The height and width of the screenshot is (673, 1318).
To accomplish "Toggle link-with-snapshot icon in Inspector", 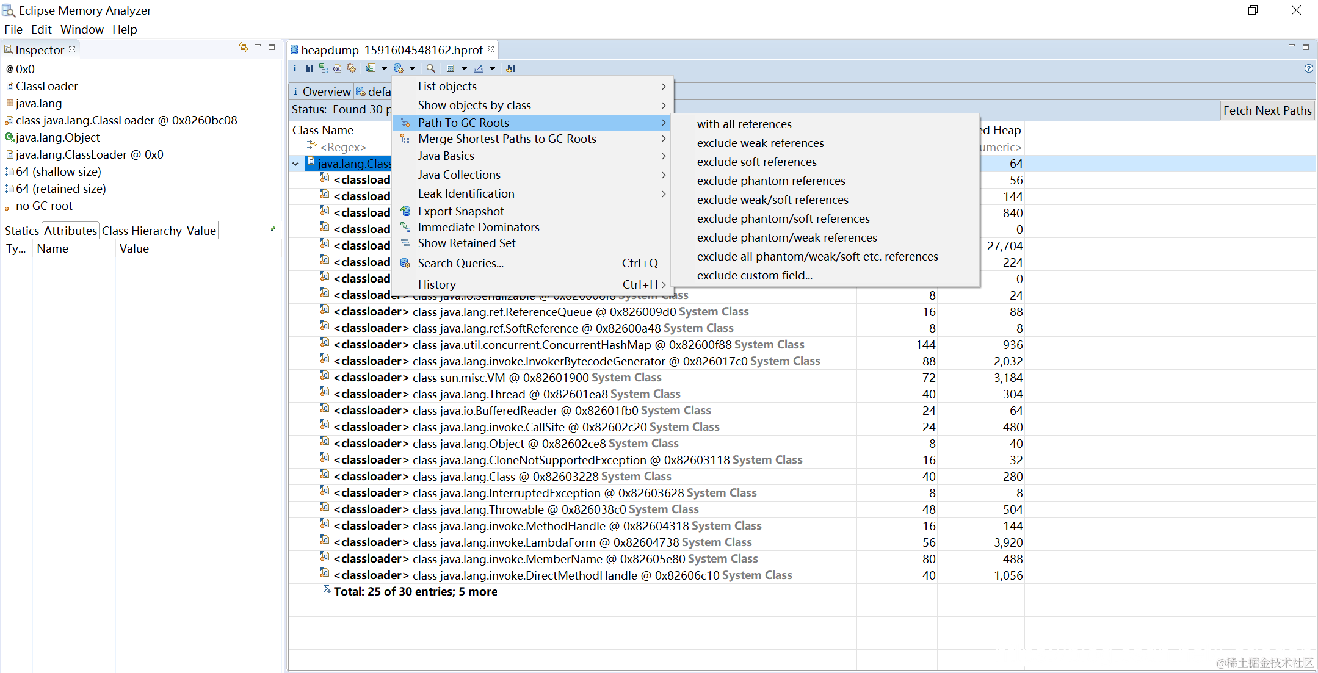I will pos(244,47).
